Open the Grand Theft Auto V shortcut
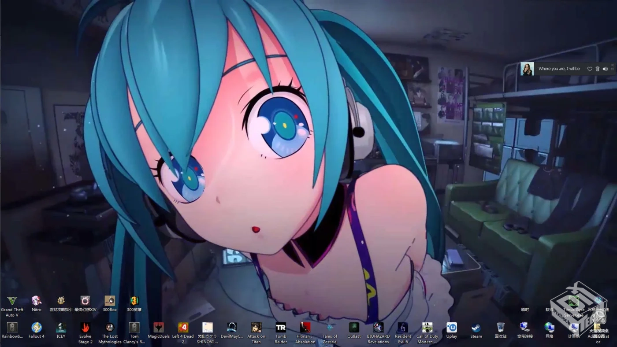This screenshot has height=347, width=617. point(12,301)
